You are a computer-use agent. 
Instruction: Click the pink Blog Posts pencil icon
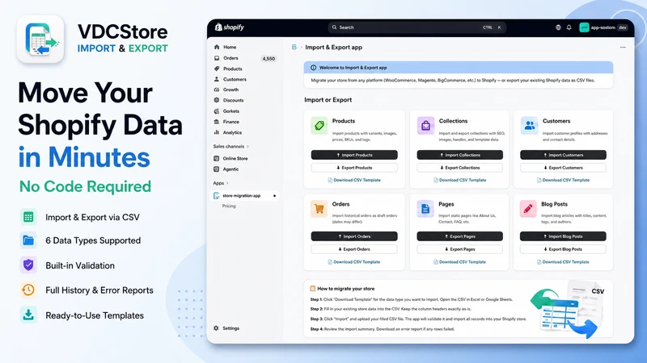click(x=528, y=209)
